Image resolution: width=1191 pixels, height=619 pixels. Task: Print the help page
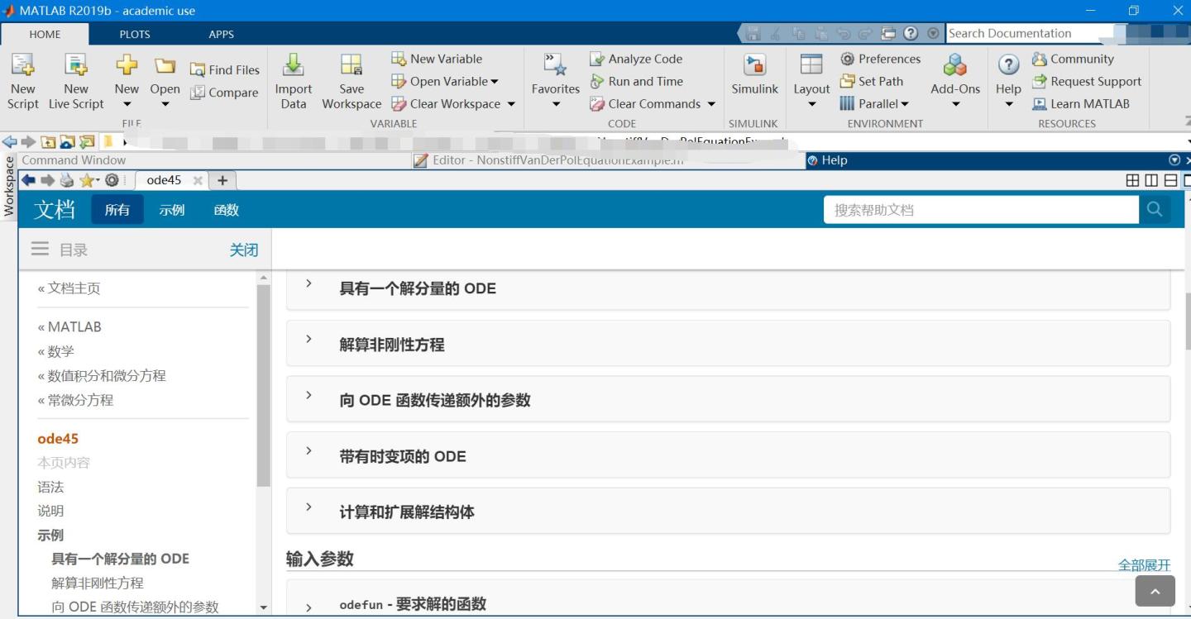coord(67,180)
